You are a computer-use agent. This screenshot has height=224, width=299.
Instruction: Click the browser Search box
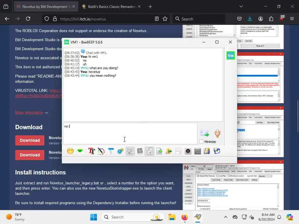click(199, 19)
